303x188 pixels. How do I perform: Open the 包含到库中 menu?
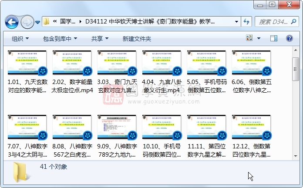coord(60,39)
